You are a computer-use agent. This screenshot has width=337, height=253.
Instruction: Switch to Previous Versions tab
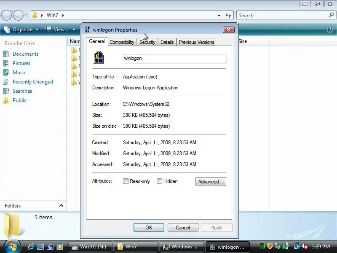[196, 42]
